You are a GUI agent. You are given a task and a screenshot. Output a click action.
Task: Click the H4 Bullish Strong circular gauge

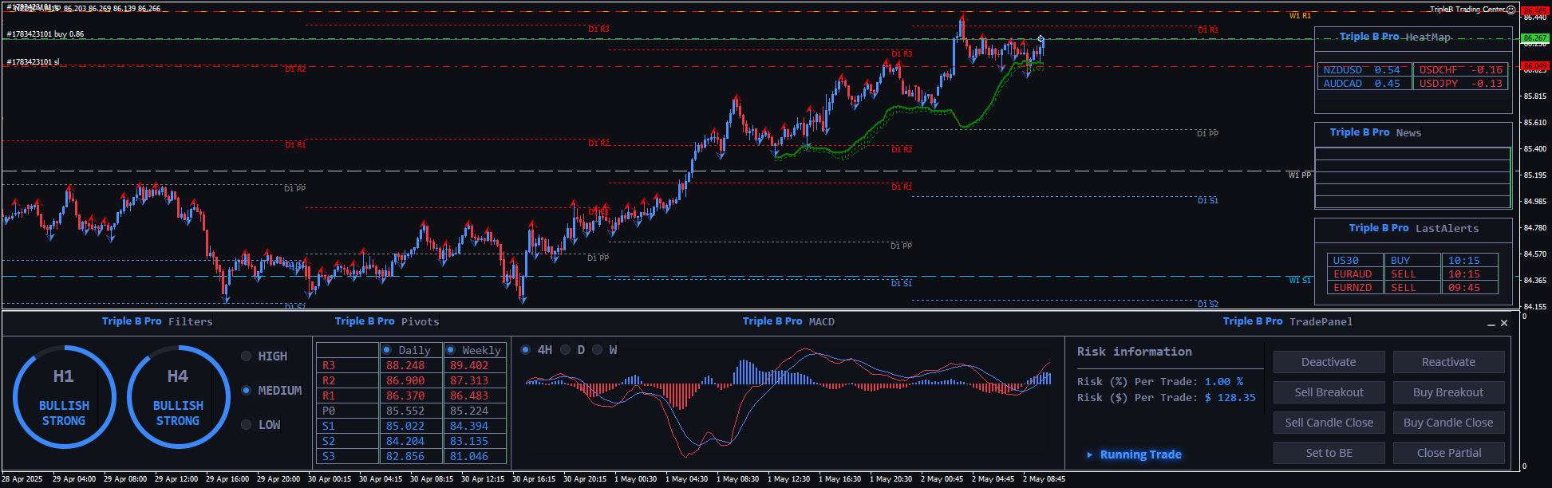(x=178, y=397)
